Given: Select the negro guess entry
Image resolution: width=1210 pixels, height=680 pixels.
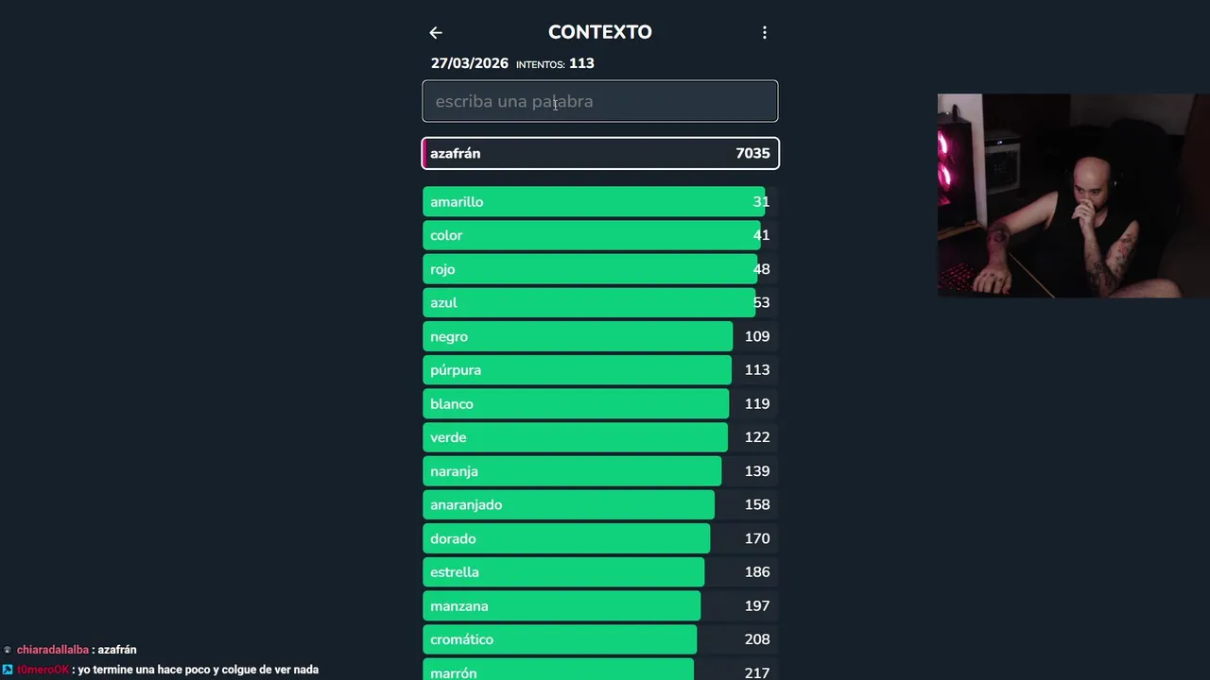Looking at the screenshot, I should (599, 336).
